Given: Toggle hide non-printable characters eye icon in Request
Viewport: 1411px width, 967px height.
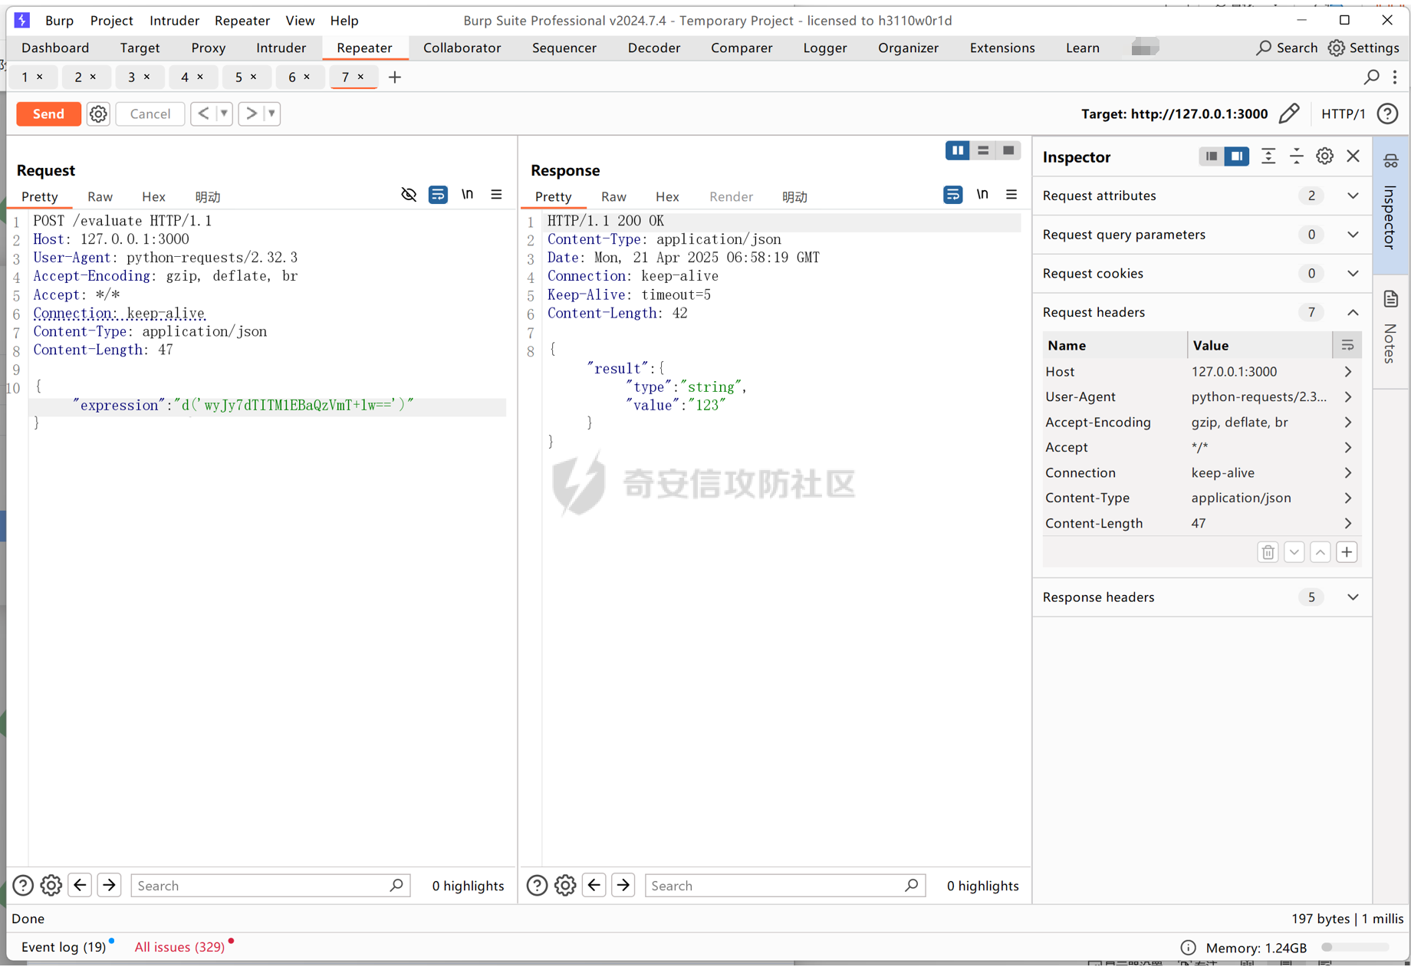Looking at the screenshot, I should 409,195.
